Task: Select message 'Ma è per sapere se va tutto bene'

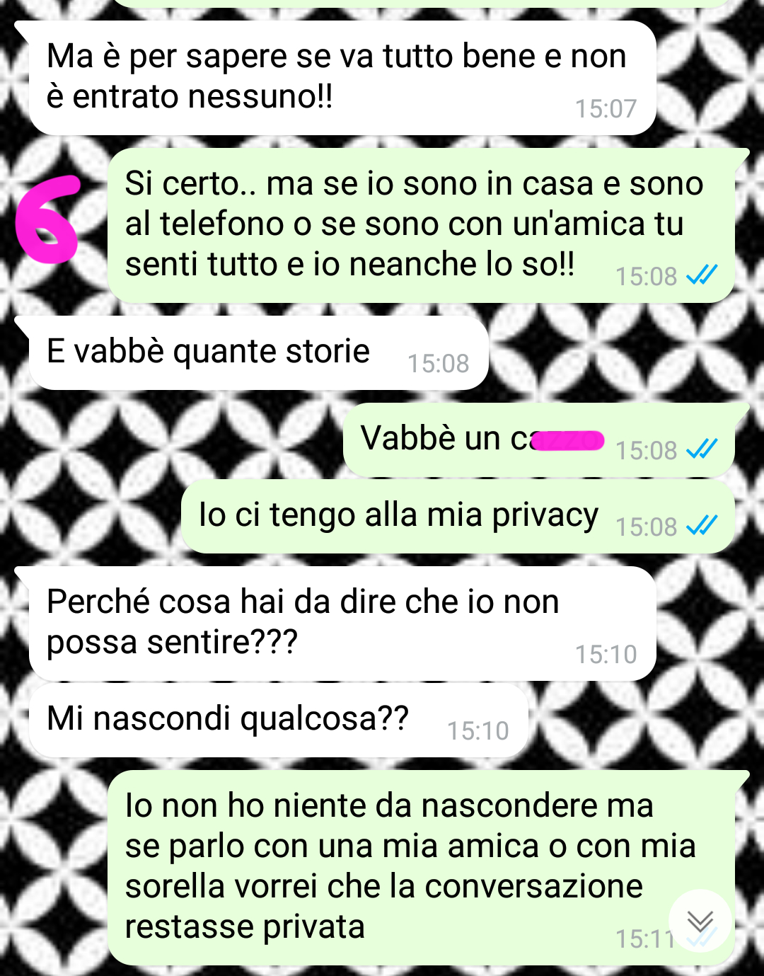Action: pos(343,78)
